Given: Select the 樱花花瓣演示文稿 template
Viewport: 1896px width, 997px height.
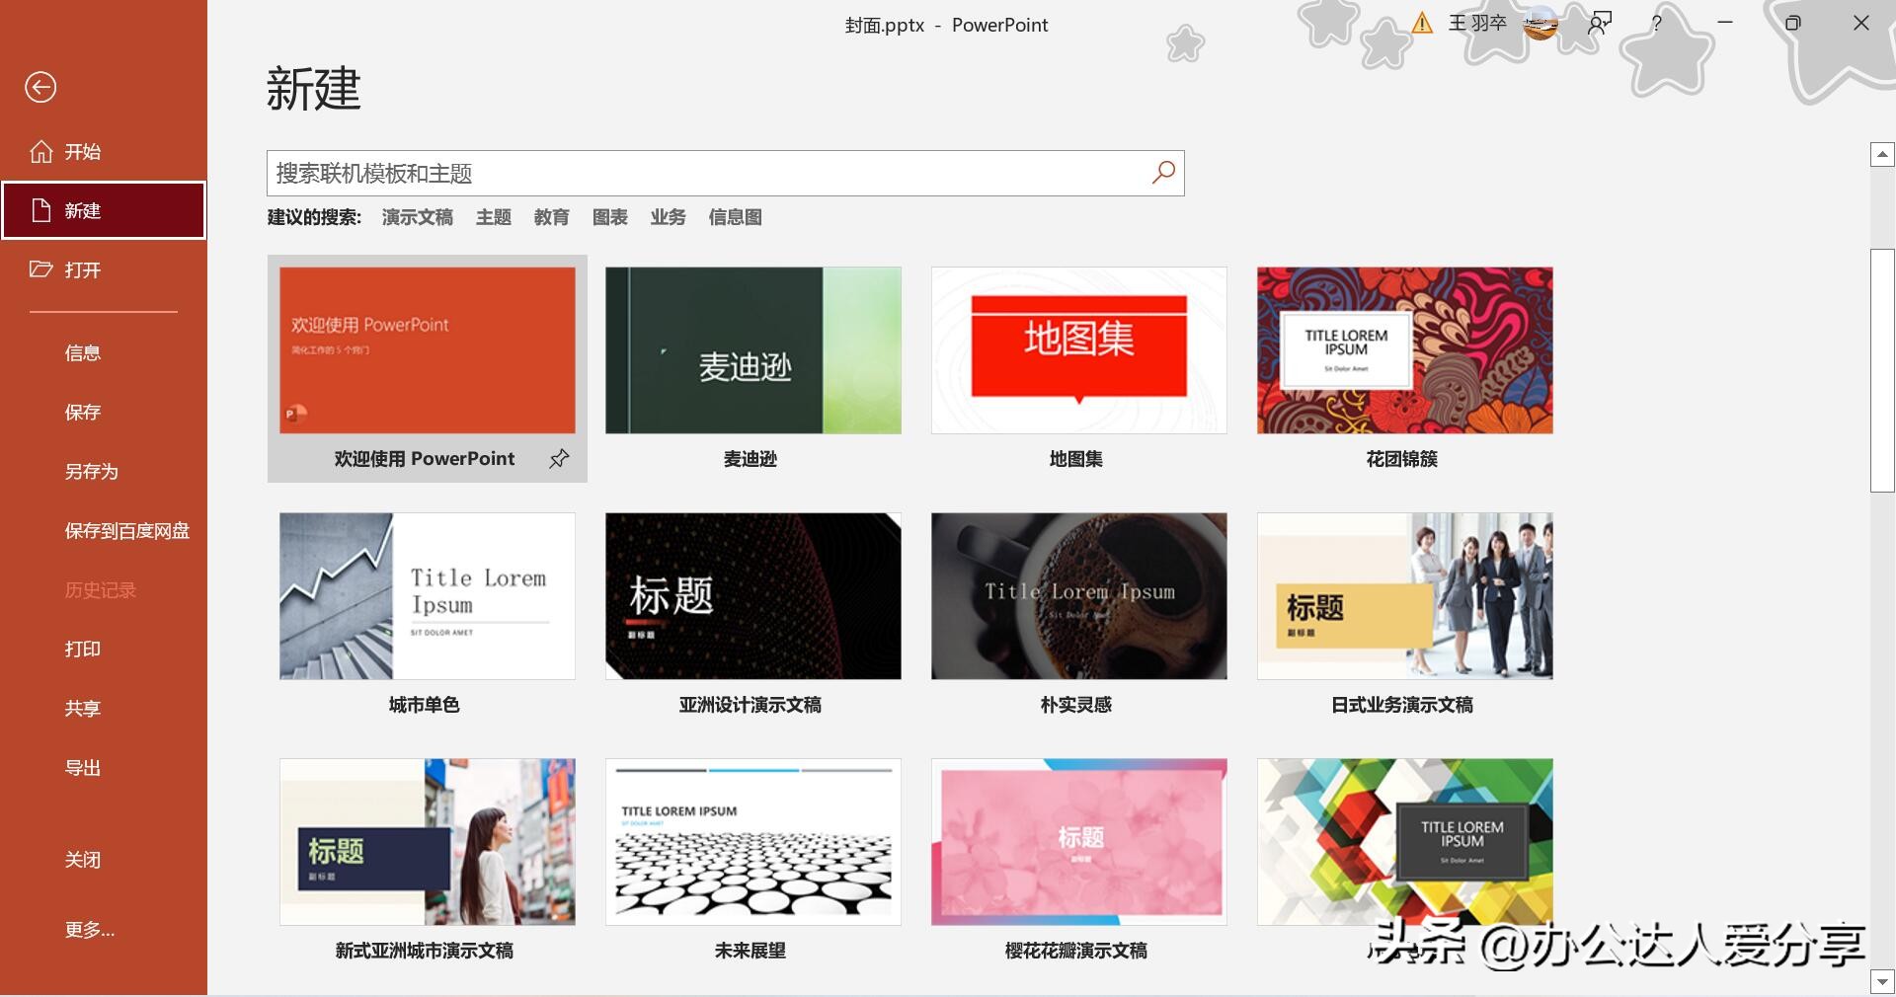Looking at the screenshot, I should 1078,841.
